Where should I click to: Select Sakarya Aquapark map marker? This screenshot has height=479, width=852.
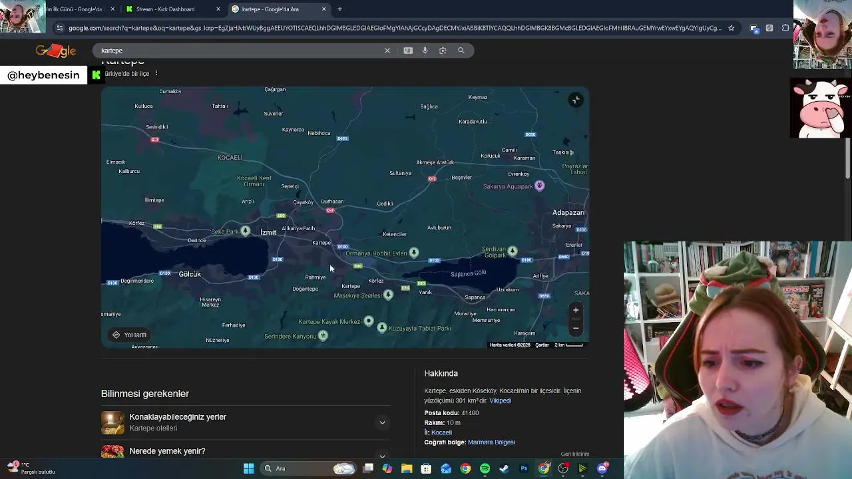[540, 186]
